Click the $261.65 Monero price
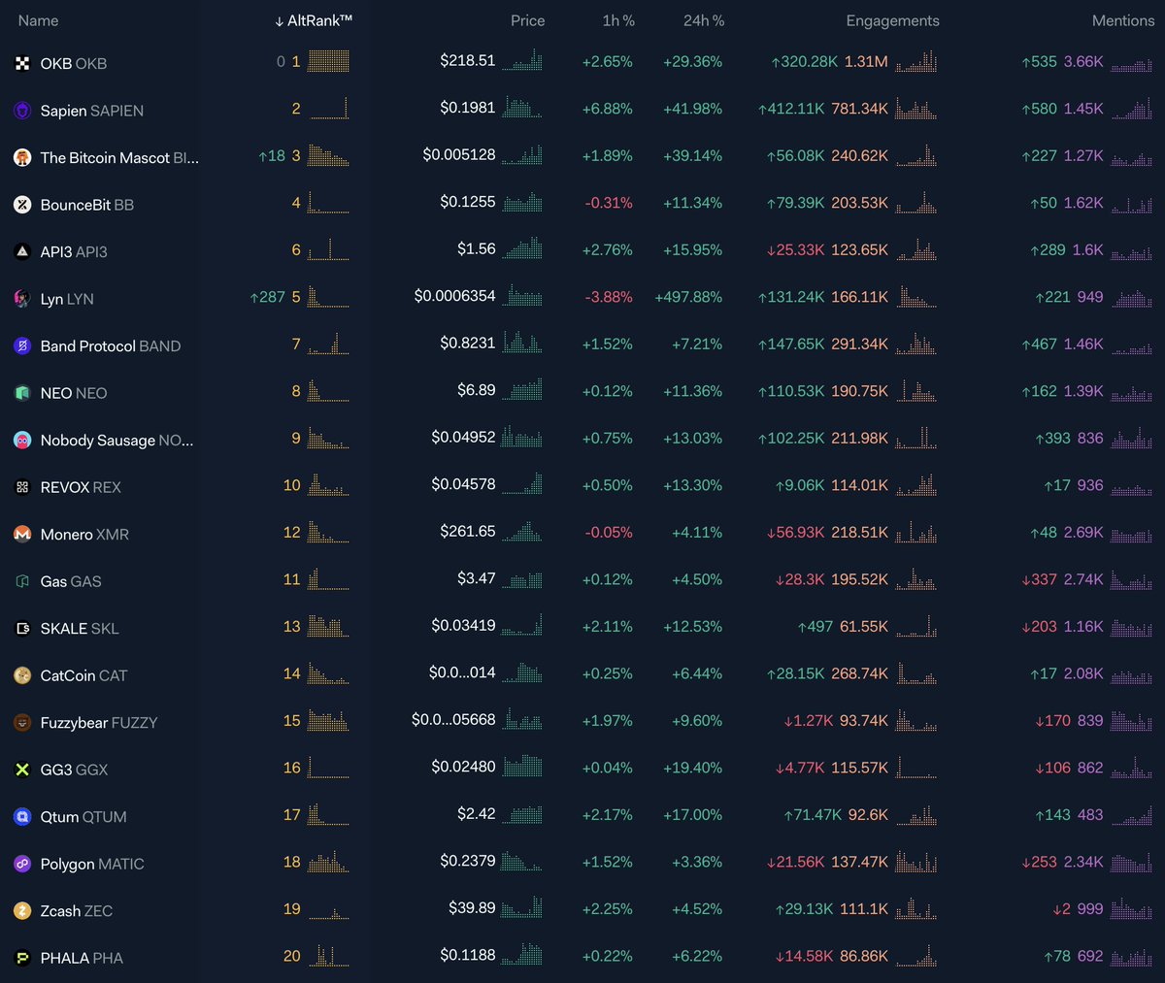The image size is (1165, 983). [468, 532]
